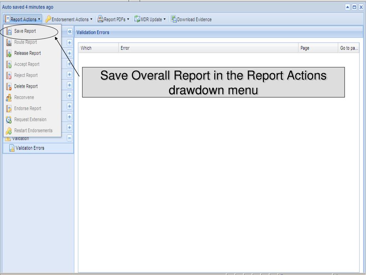
Task: Choose Release Report from the menu
Action: point(32,53)
